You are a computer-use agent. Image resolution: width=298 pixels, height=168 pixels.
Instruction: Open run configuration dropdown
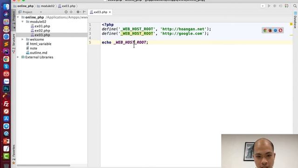(x=263, y=6)
